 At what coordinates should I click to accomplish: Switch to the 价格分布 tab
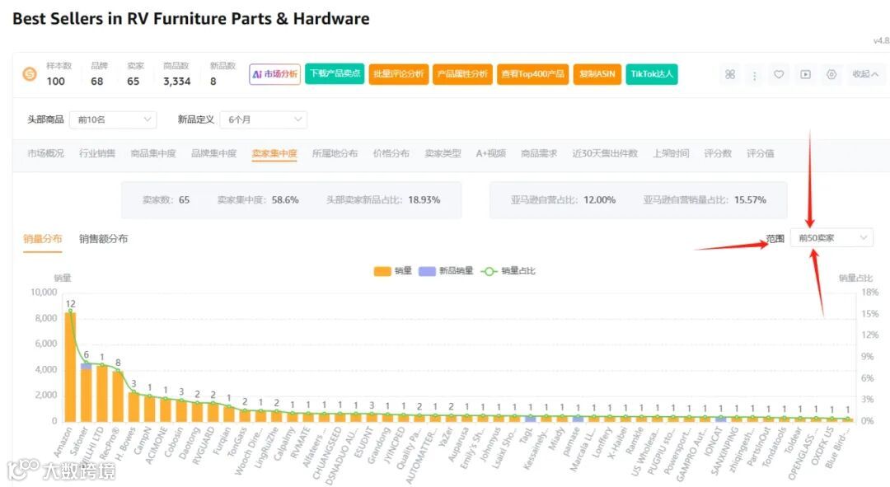[x=391, y=153]
